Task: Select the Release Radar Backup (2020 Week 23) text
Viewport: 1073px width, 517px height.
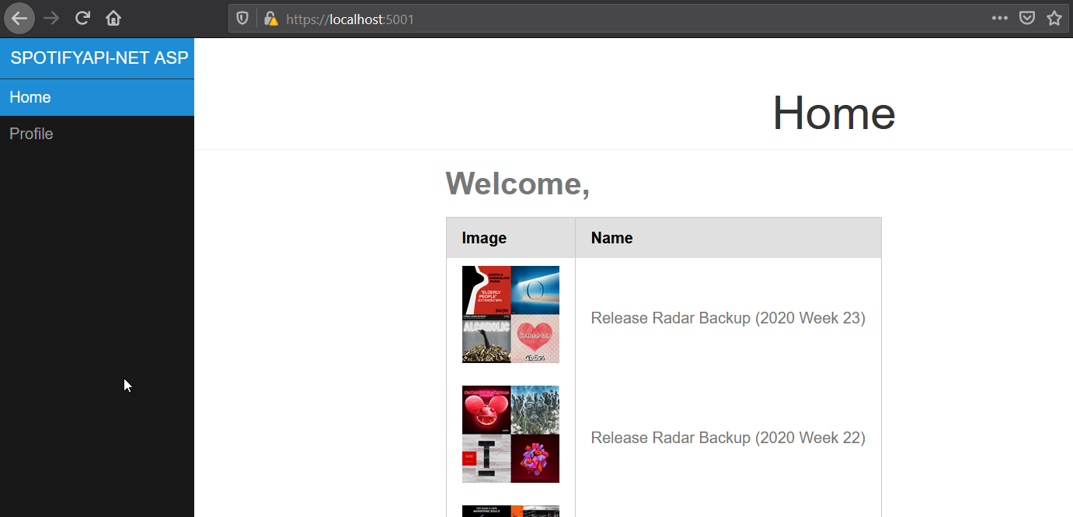Action: coord(728,318)
